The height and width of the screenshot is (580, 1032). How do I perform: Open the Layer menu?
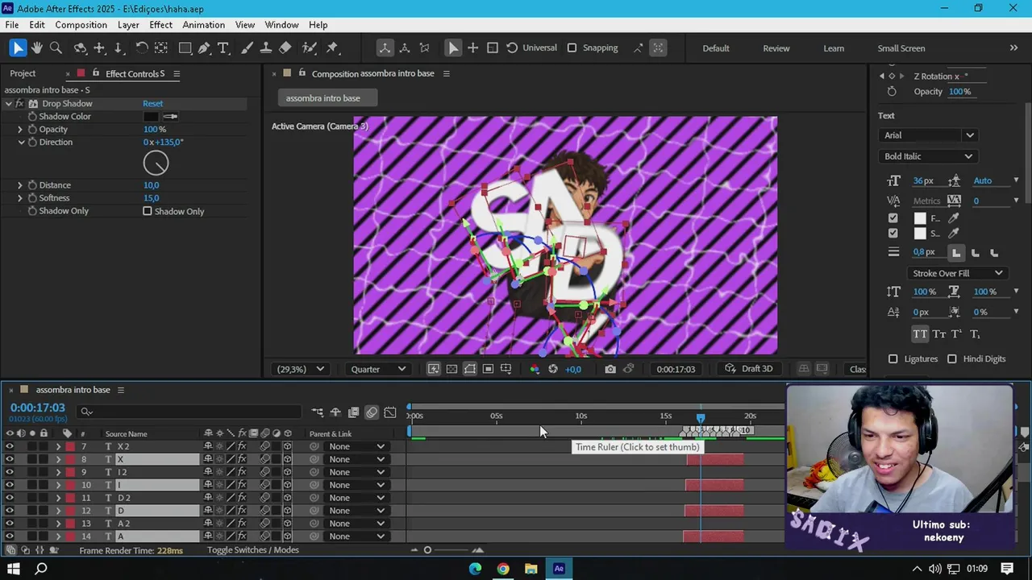(128, 25)
